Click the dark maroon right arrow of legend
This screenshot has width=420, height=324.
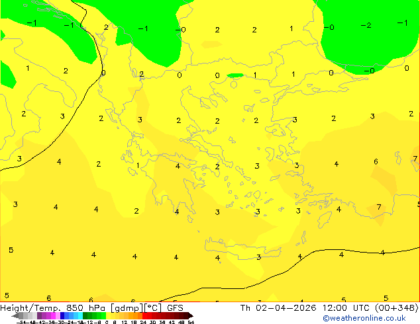pos(191,315)
